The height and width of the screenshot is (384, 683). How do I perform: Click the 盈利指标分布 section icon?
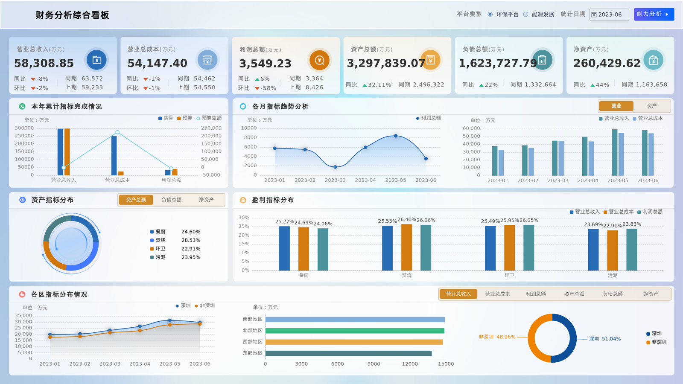coord(243,200)
